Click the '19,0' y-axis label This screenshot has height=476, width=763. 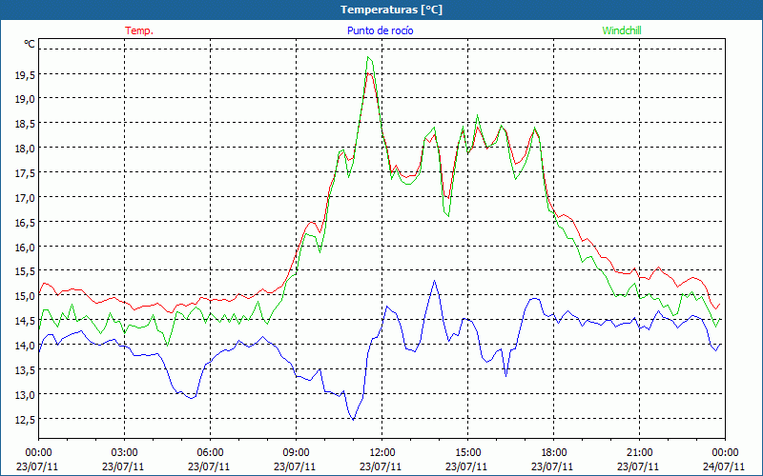coord(26,99)
